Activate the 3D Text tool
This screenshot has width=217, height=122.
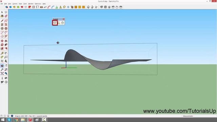6,61
